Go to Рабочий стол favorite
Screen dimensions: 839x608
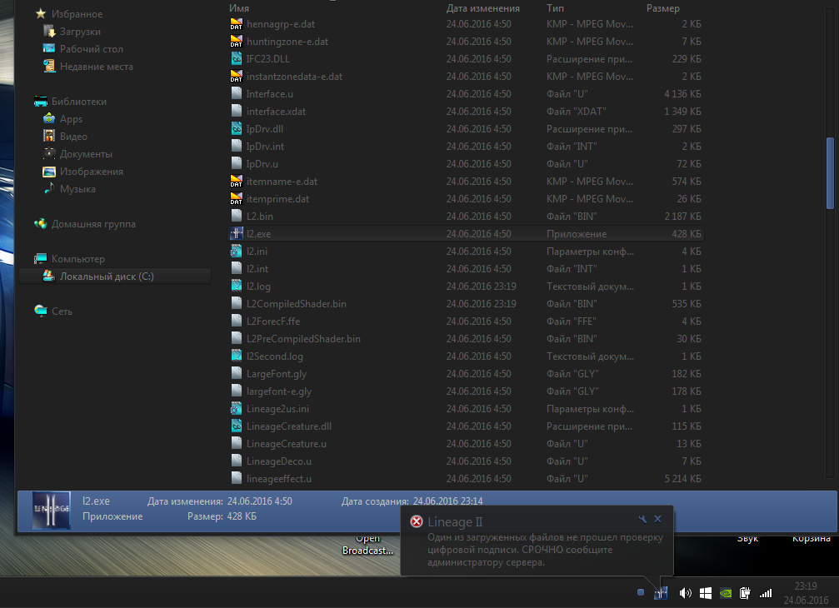(x=91, y=49)
